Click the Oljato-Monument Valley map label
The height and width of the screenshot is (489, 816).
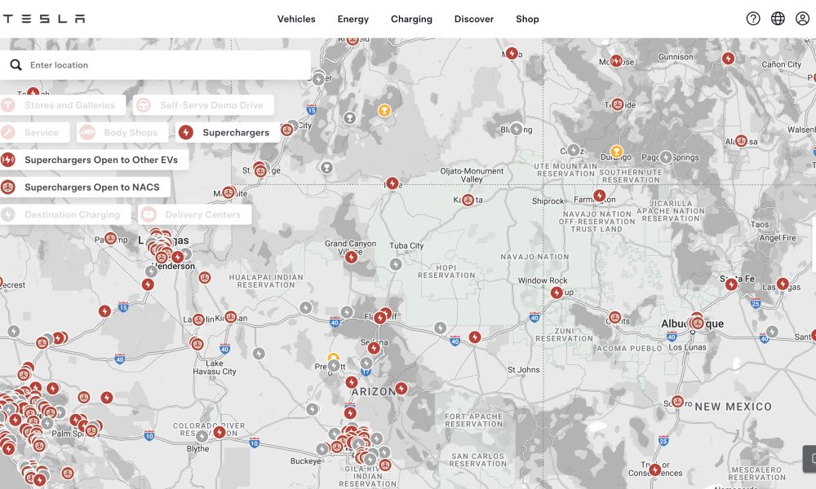click(472, 175)
